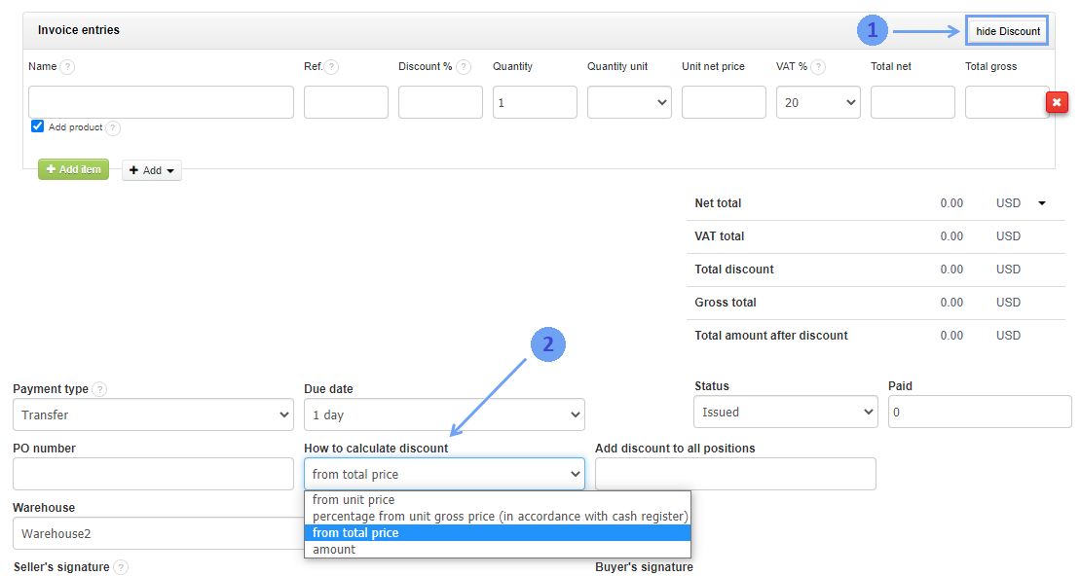This screenshot has width=1081, height=576.
Task: Click the hide Discount button
Action: tap(1007, 31)
